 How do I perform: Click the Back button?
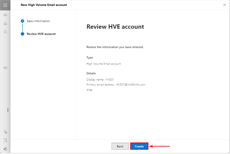(x=120, y=146)
